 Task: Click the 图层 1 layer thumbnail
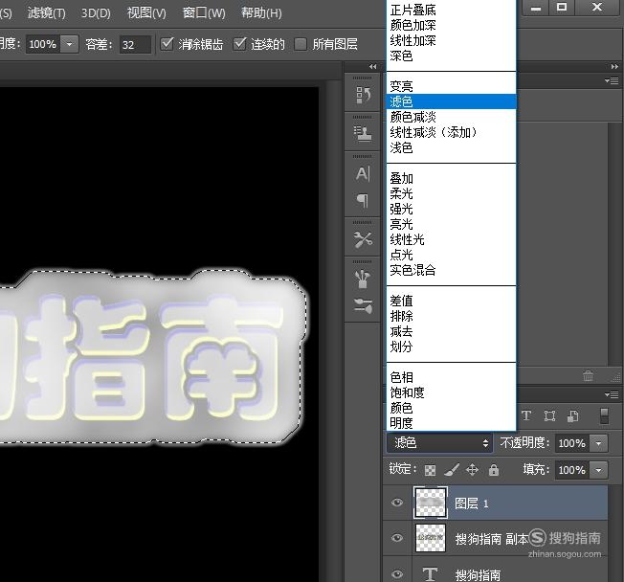(430, 503)
